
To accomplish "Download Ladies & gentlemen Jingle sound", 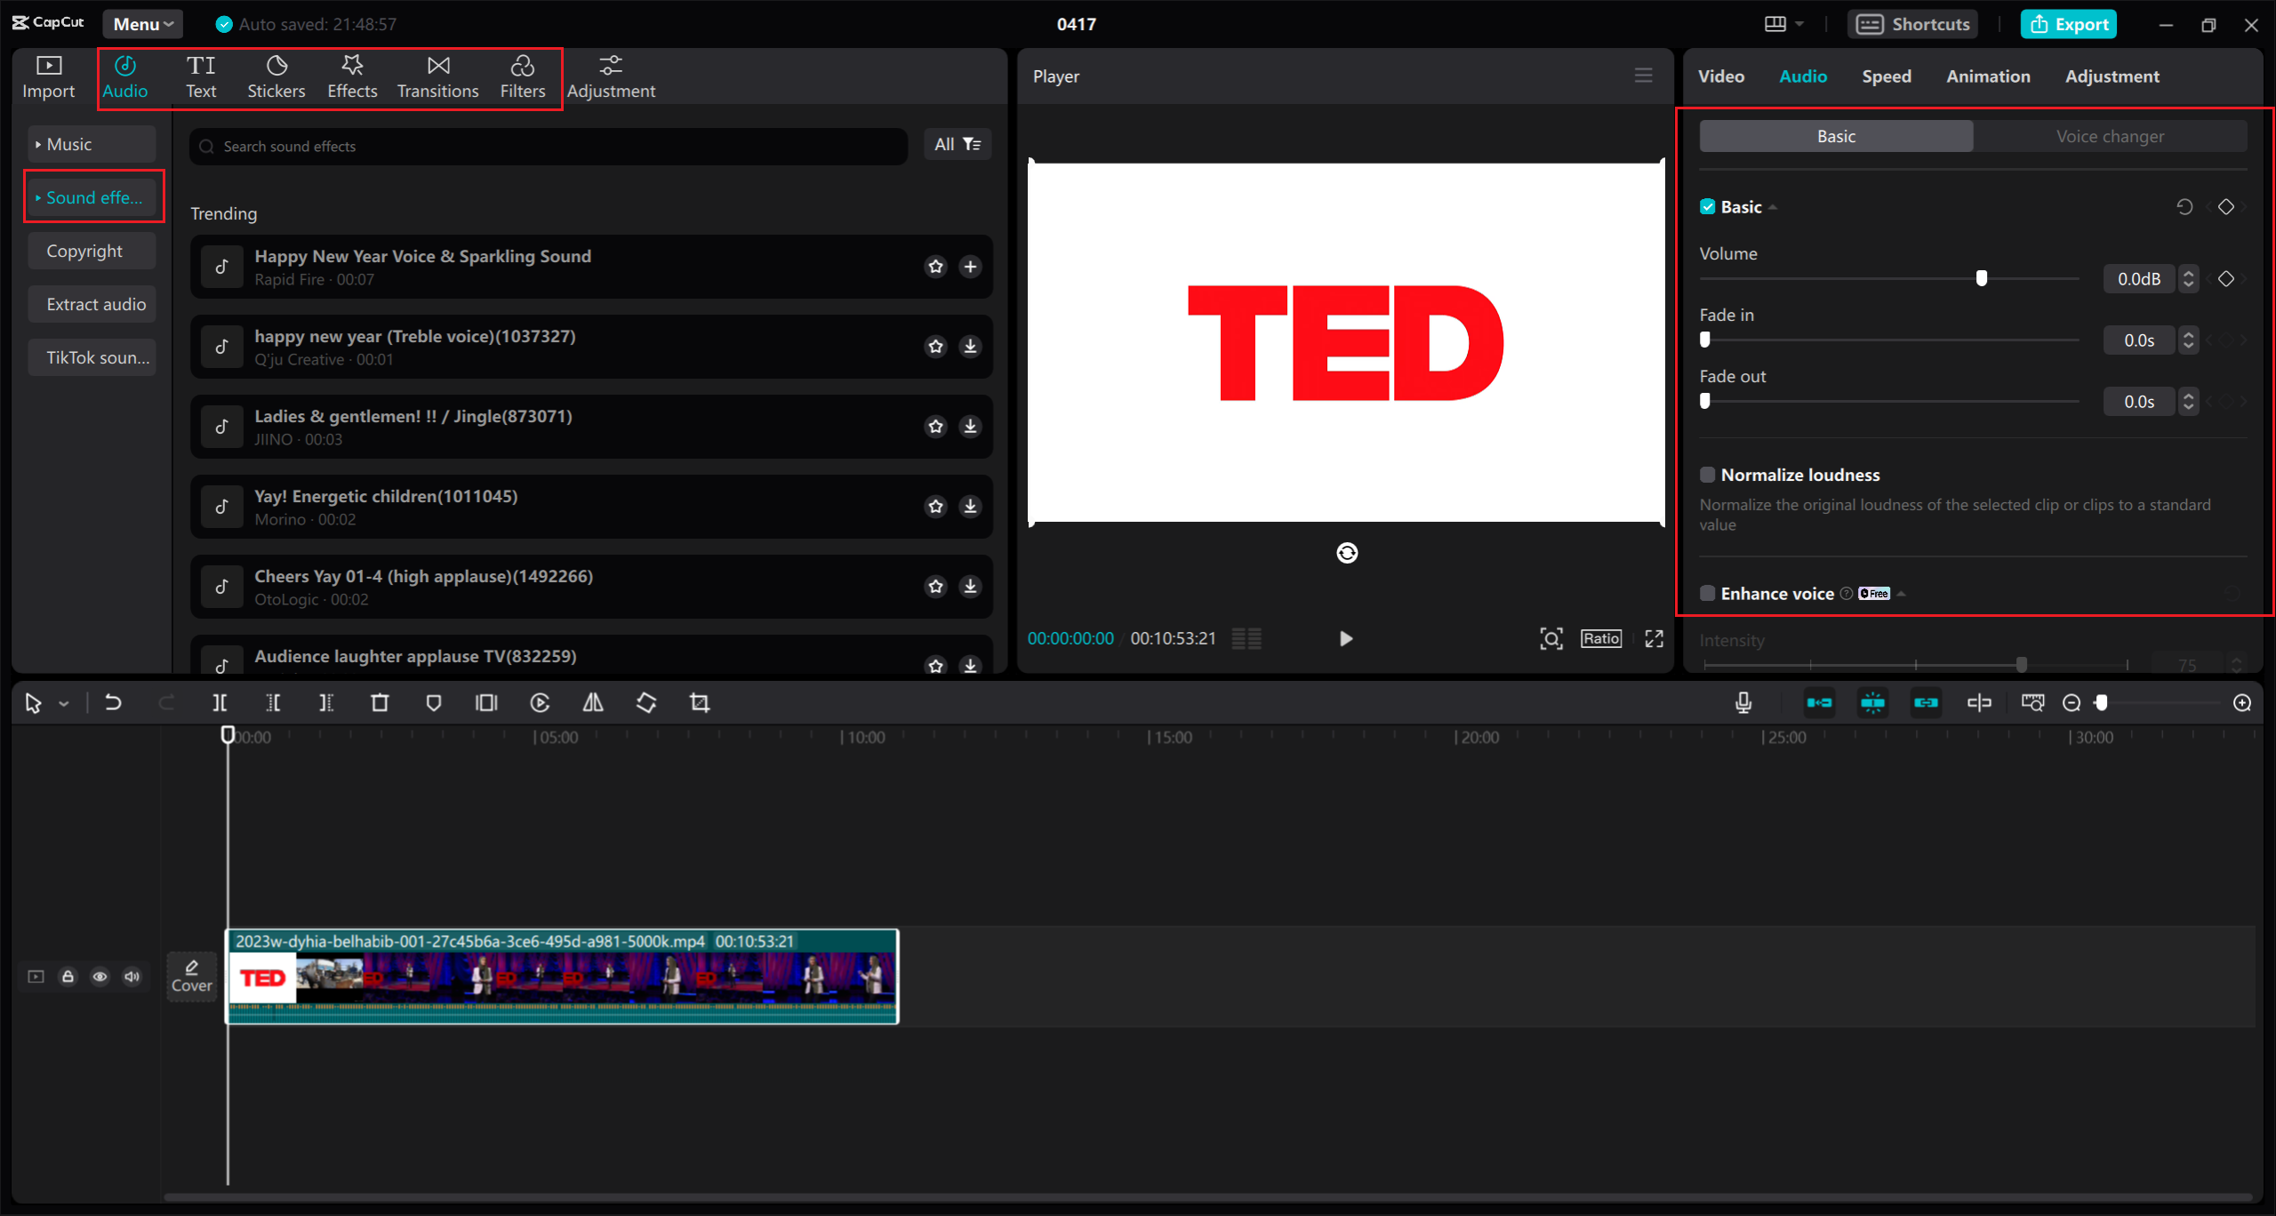I will tap(970, 427).
